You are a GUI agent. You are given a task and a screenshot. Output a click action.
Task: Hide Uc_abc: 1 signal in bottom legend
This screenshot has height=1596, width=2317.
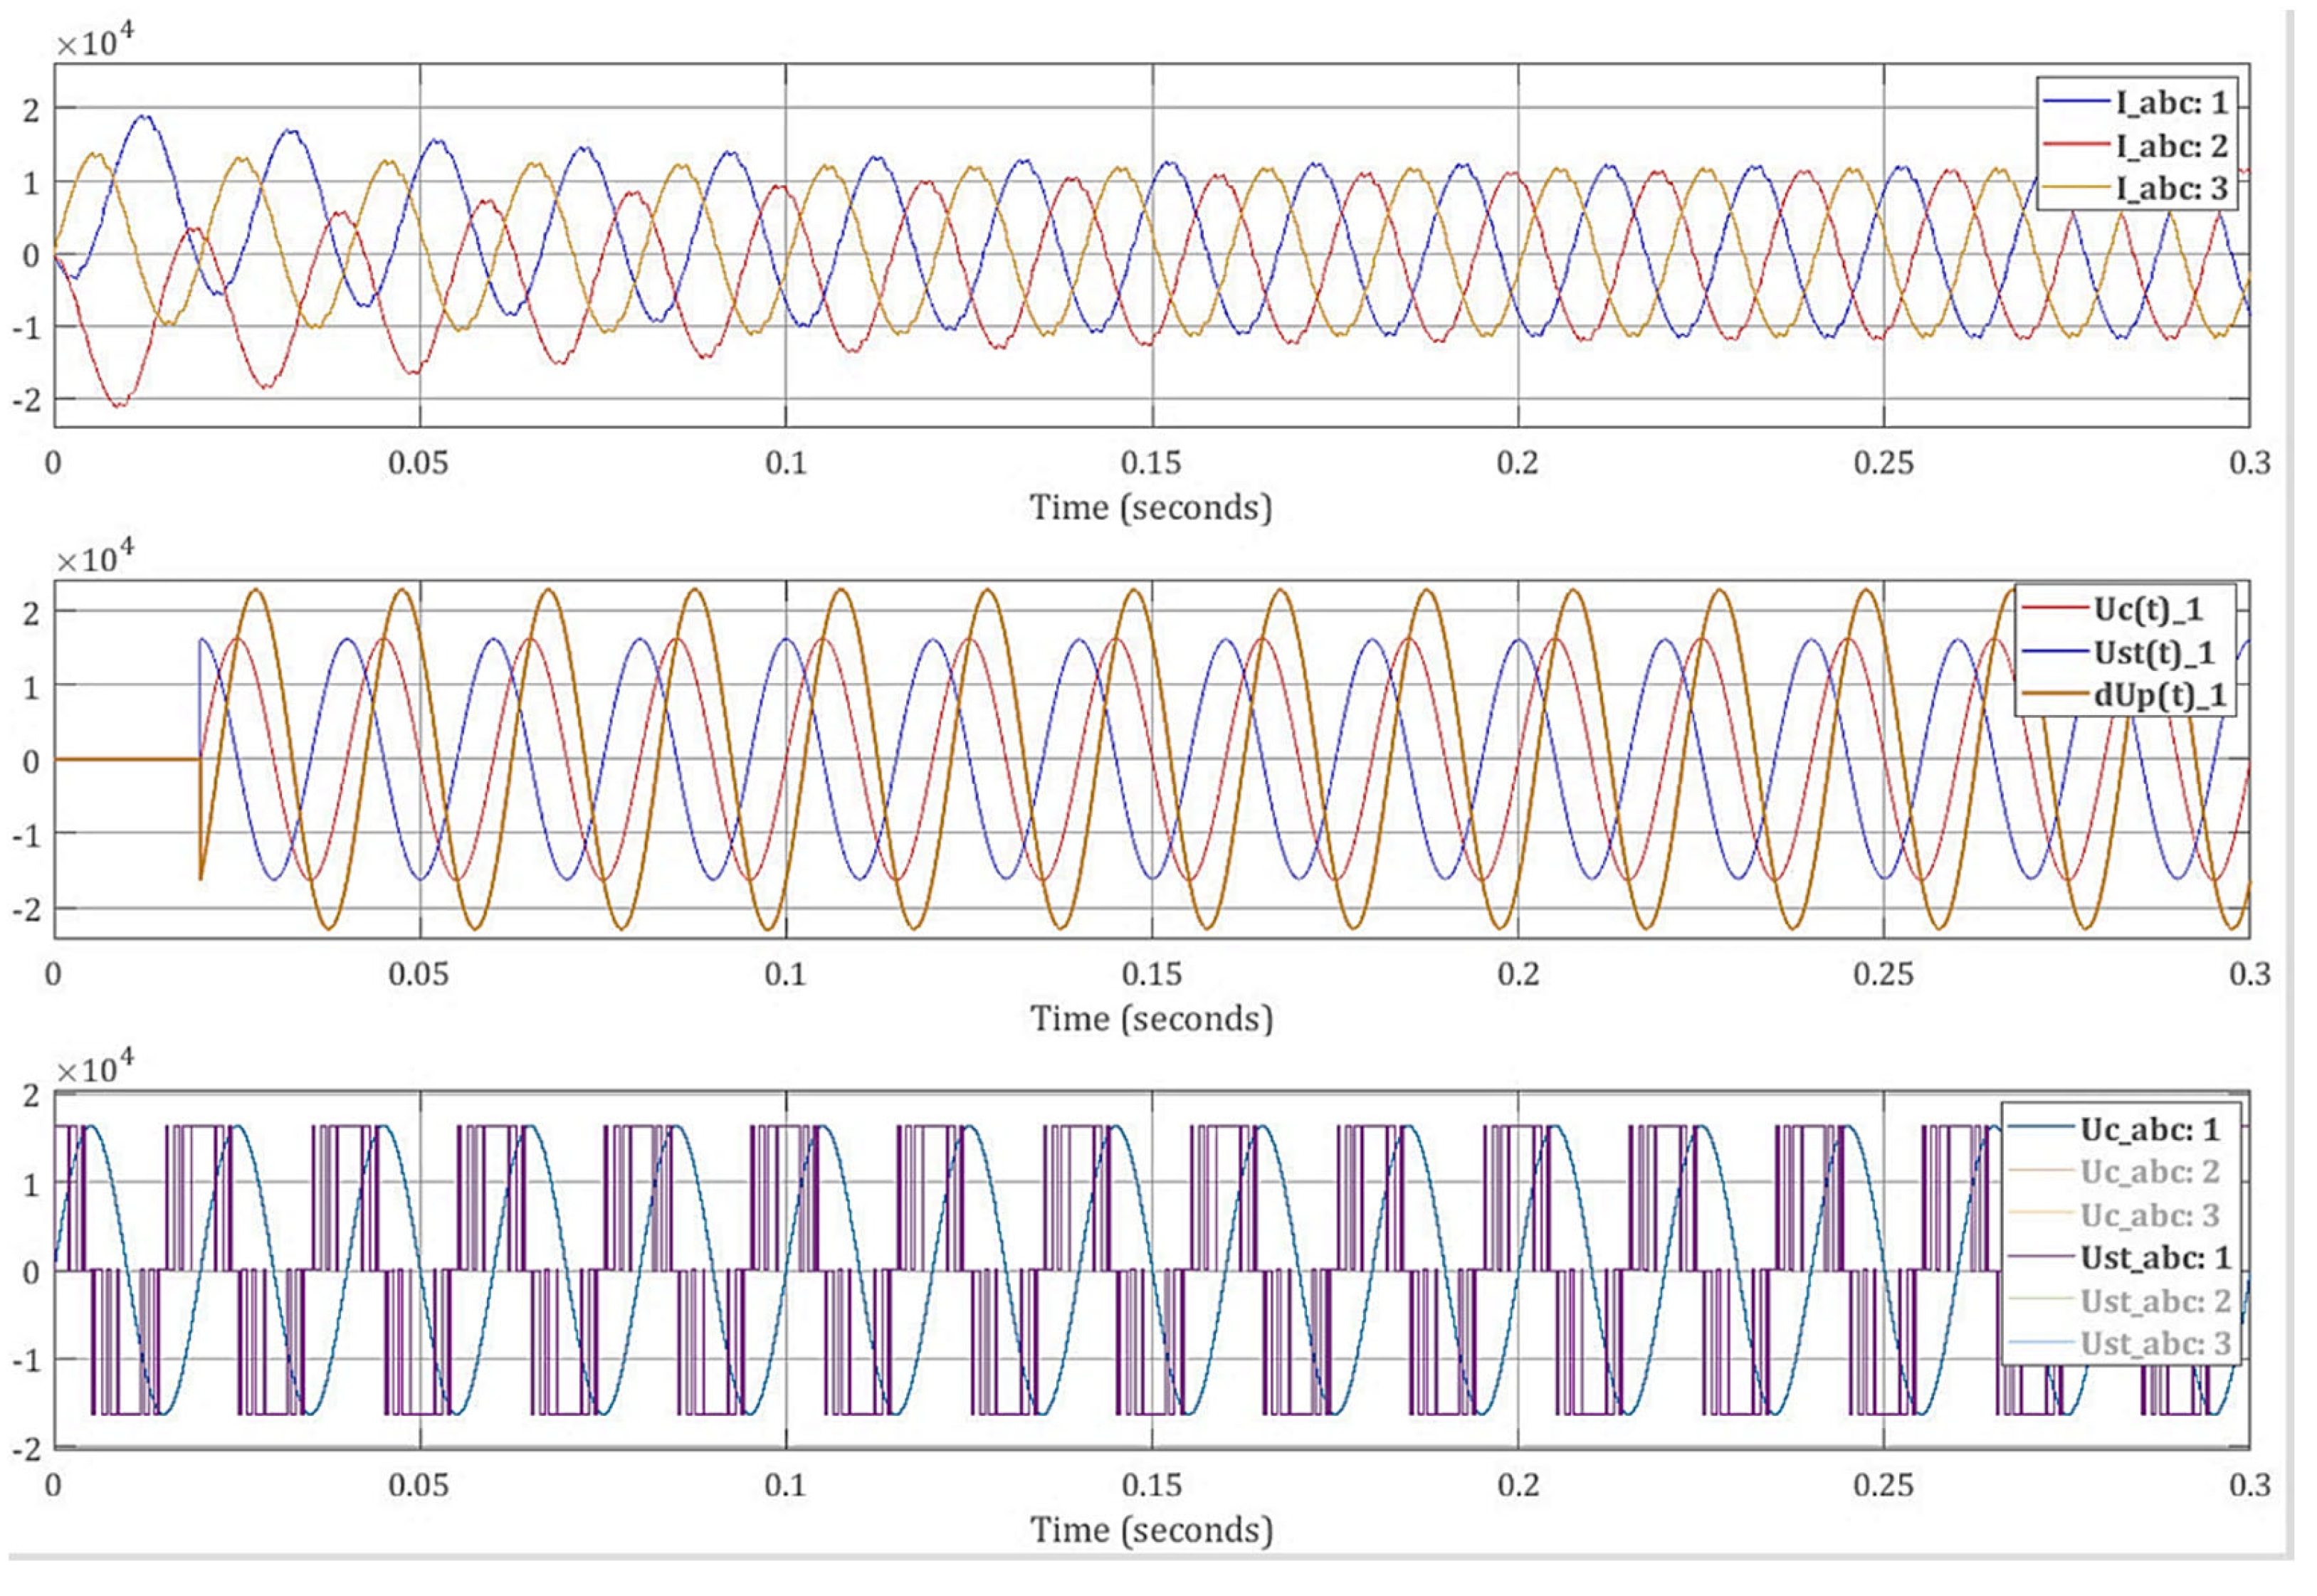coord(2150,1129)
